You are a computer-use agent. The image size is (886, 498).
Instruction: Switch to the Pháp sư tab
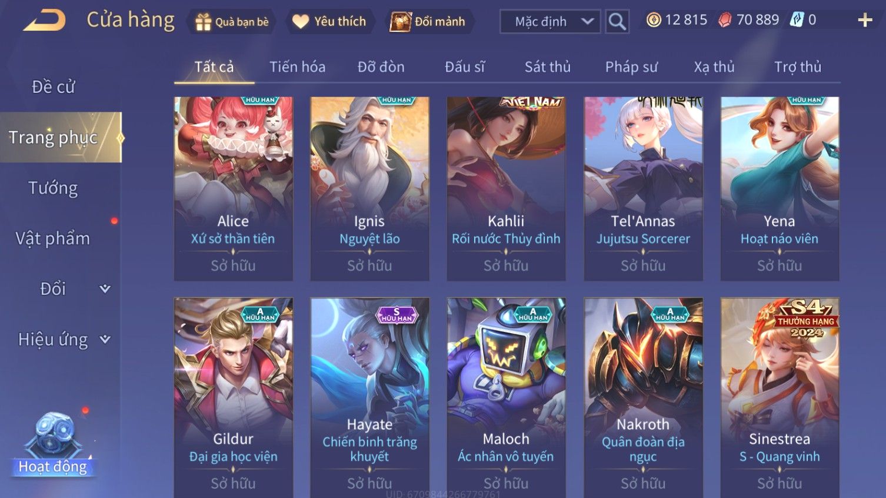(631, 67)
